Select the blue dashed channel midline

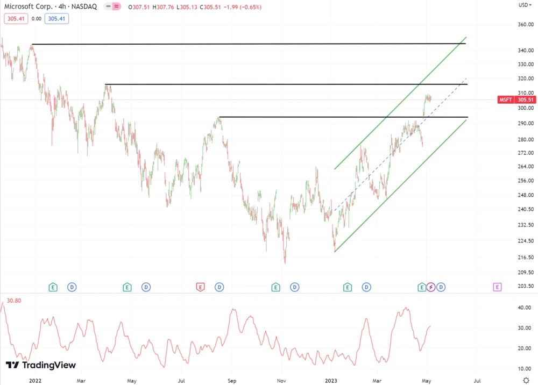401,144
